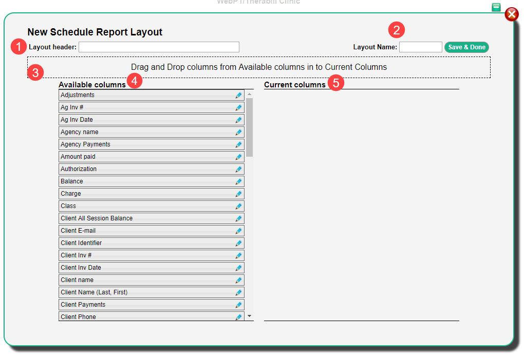The height and width of the screenshot is (355, 524).
Task: Click the pencil icon for Adjustments
Action: 238,95
